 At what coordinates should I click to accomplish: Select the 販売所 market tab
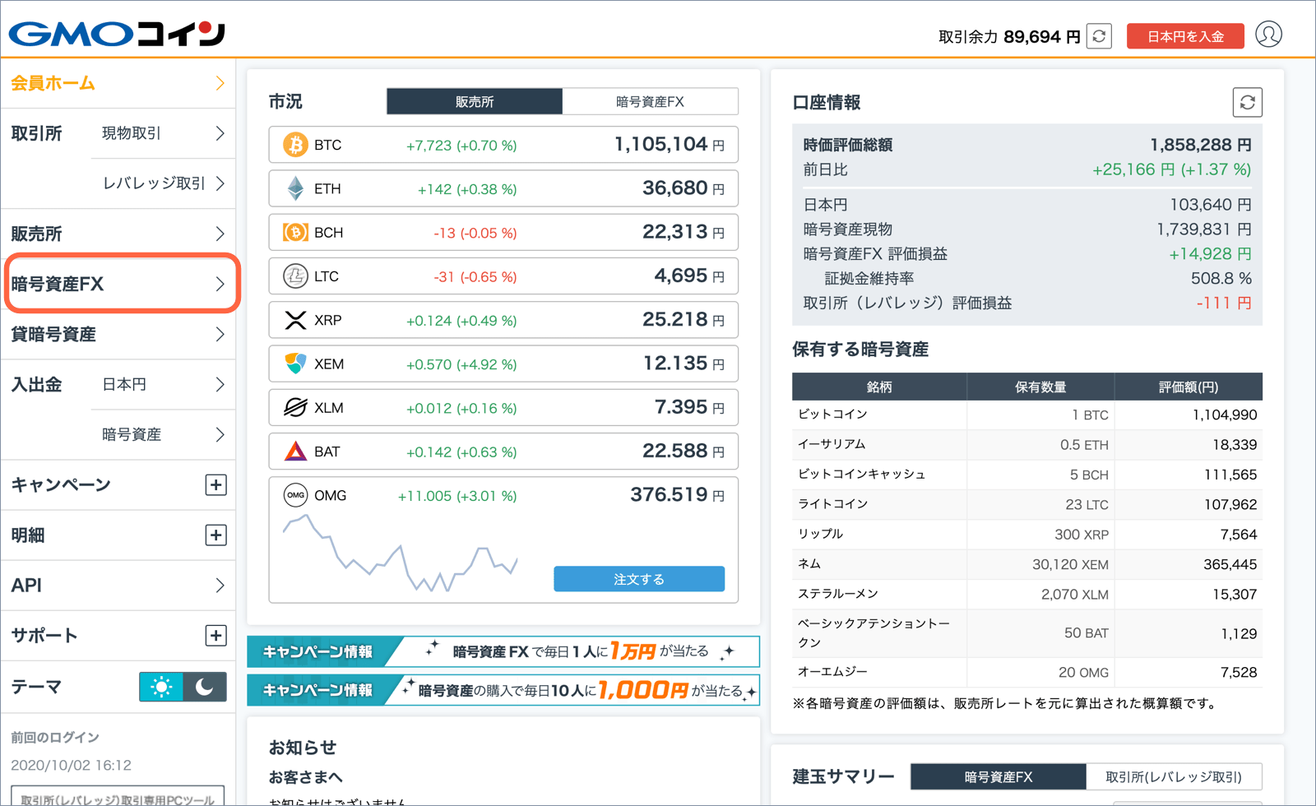coord(475,102)
